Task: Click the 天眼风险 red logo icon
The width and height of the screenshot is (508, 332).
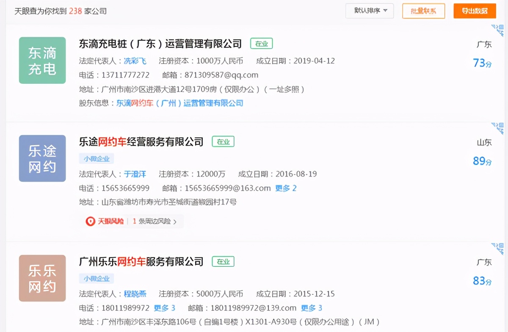Action: click(90, 221)
